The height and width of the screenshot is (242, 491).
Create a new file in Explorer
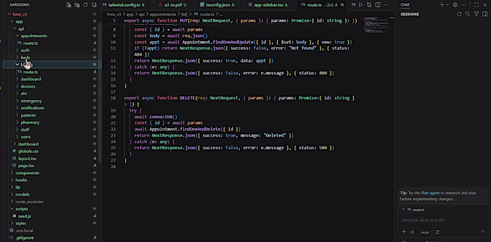(x=69, y=5)
